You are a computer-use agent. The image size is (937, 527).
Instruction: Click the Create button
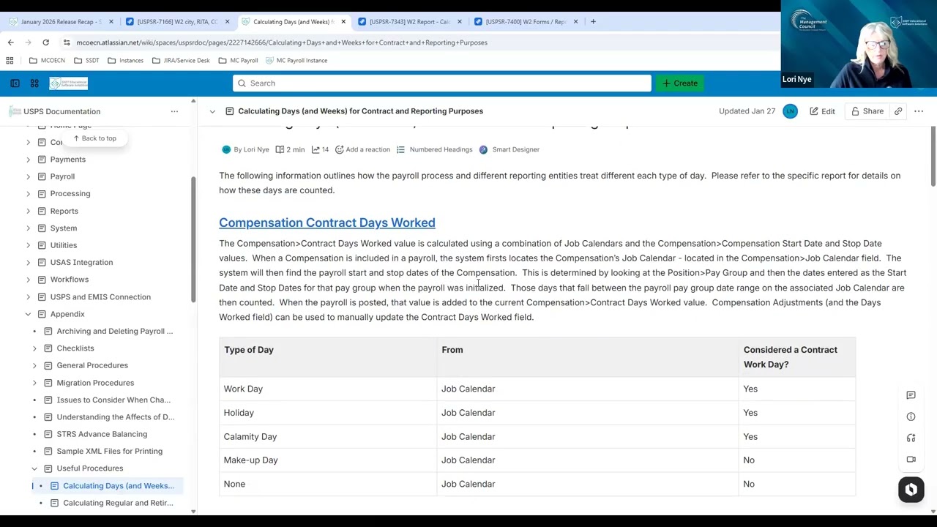680,83
